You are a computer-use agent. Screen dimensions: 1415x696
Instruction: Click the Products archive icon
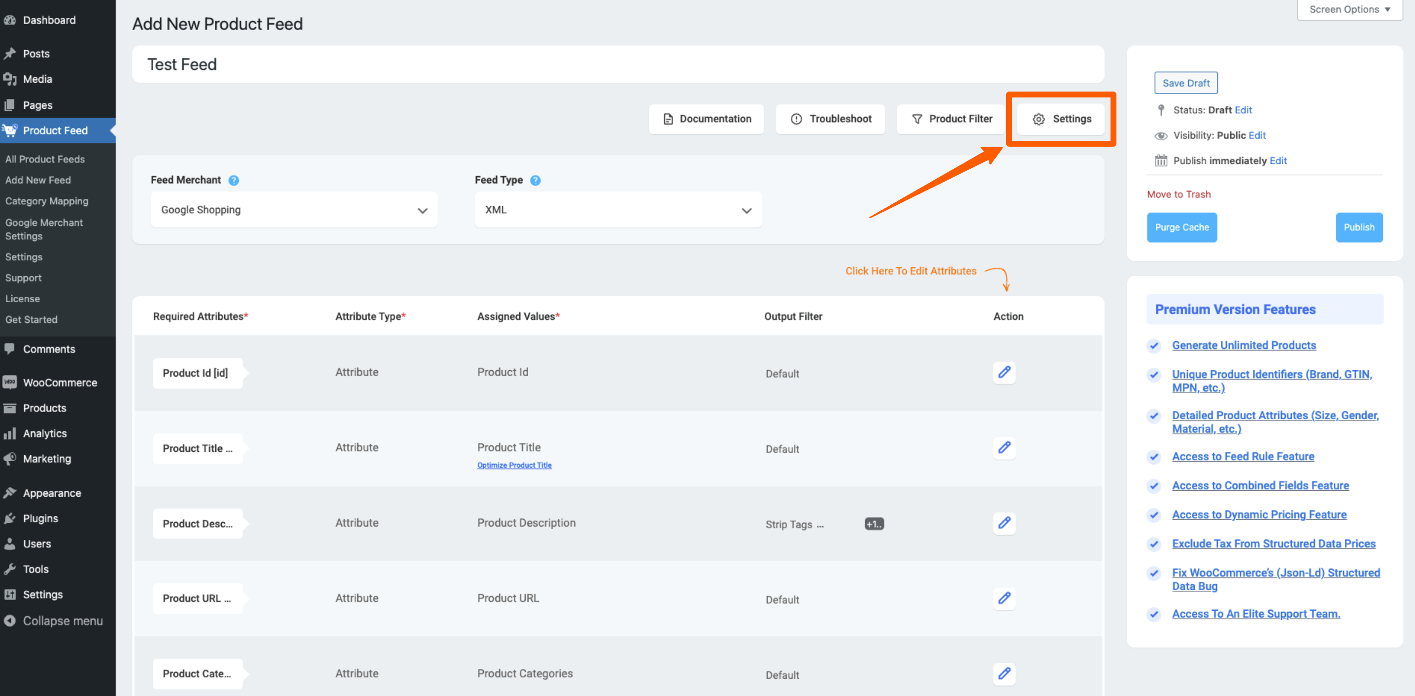point(10,408)
